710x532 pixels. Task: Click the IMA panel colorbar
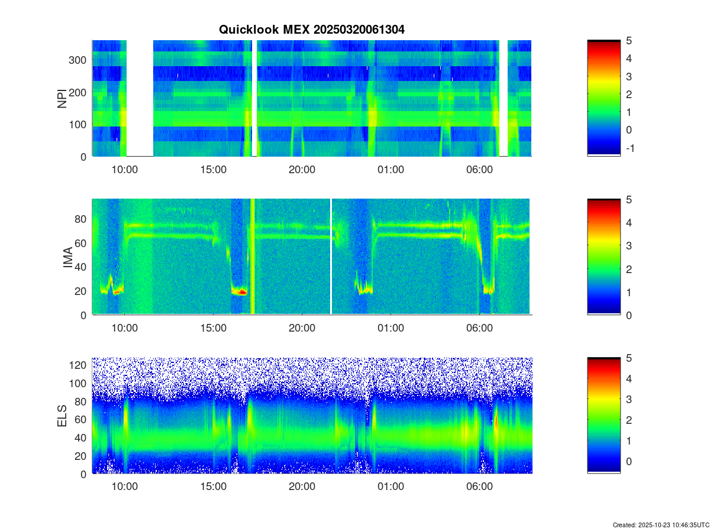(603, 256)
